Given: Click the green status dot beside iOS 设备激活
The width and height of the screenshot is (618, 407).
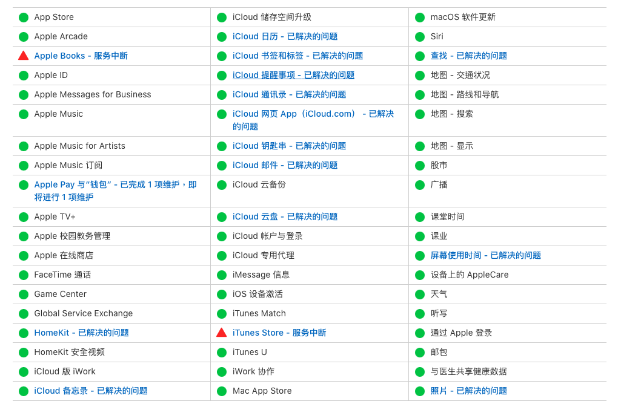Looking at the screenshot, I should coord(222,294).
